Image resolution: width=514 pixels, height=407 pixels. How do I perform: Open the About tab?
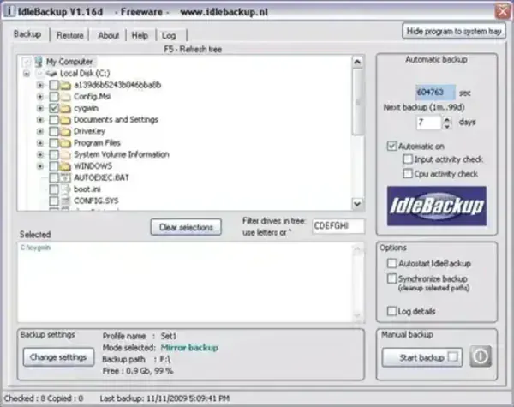[x=108, y=35]
